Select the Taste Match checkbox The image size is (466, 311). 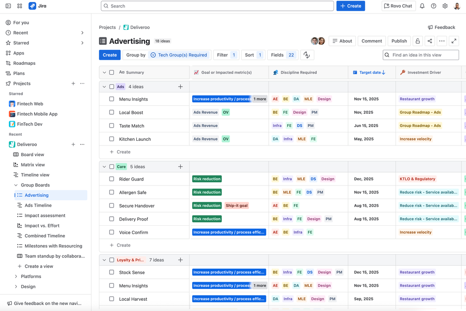pyautogui.click(x=111, y=125)
